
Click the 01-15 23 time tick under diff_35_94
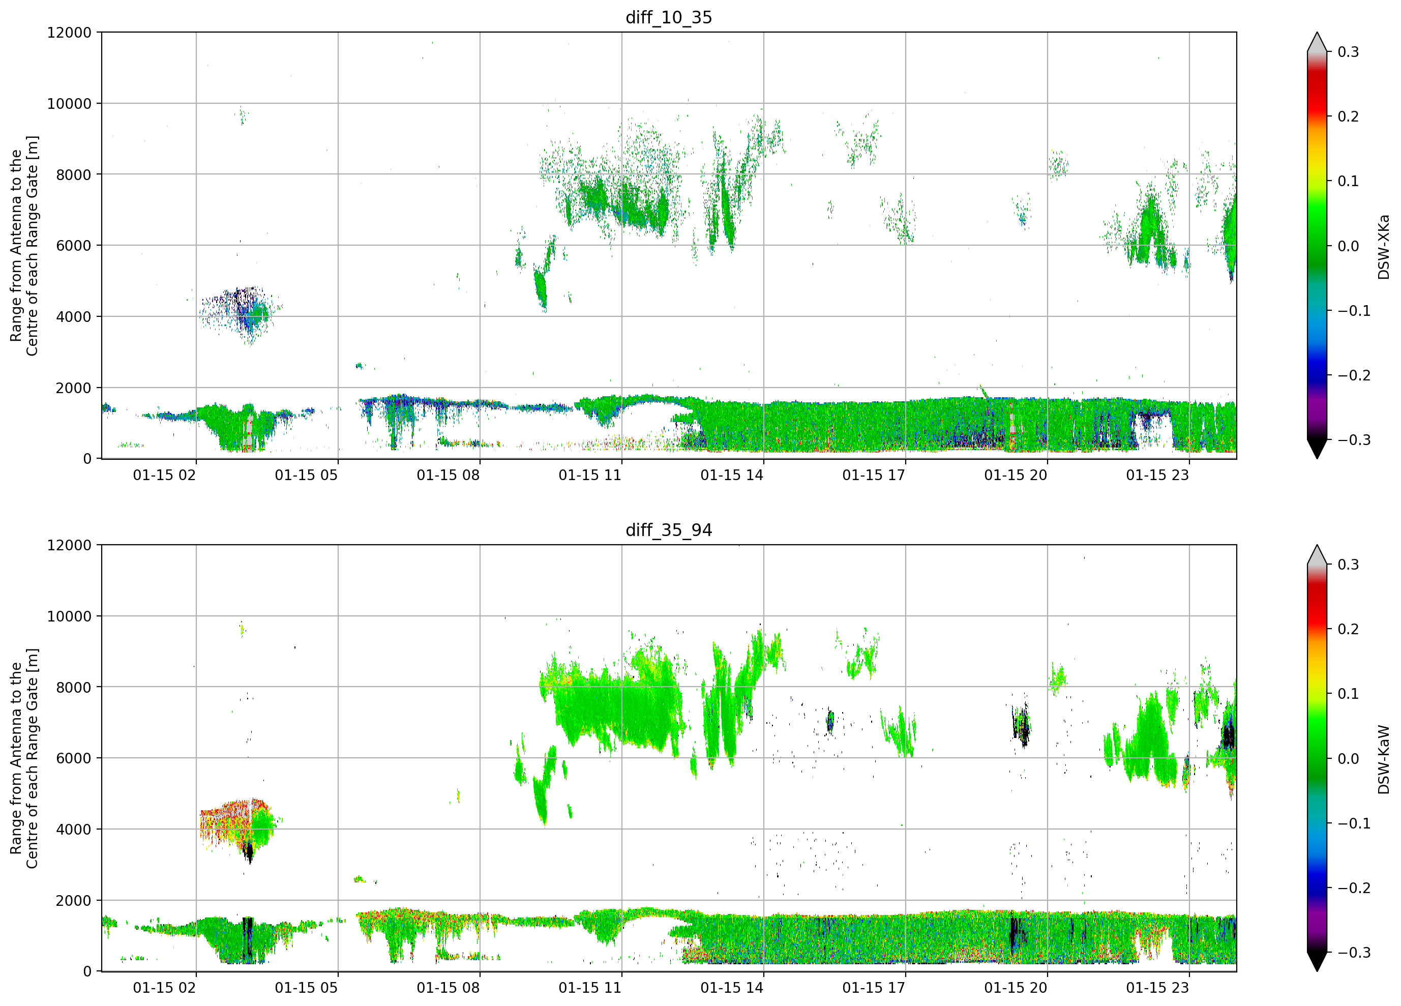[1157, 988]
